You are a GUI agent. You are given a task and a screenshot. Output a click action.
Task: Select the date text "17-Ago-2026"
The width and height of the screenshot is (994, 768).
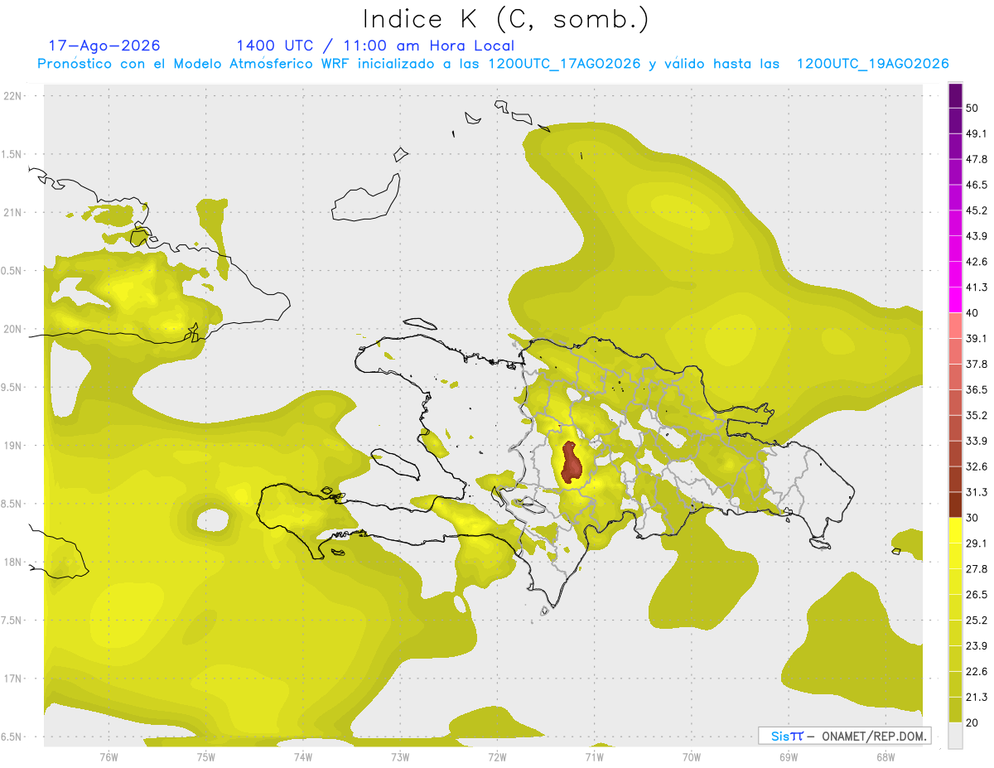pyautogui.click(x=104, y=46)
